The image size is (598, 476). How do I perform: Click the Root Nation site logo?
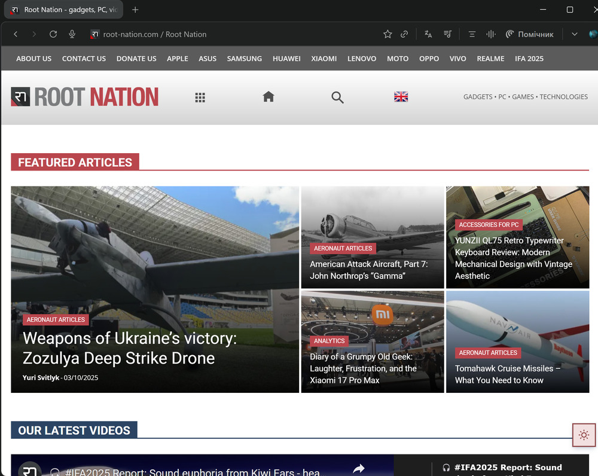tap(85, 97)
